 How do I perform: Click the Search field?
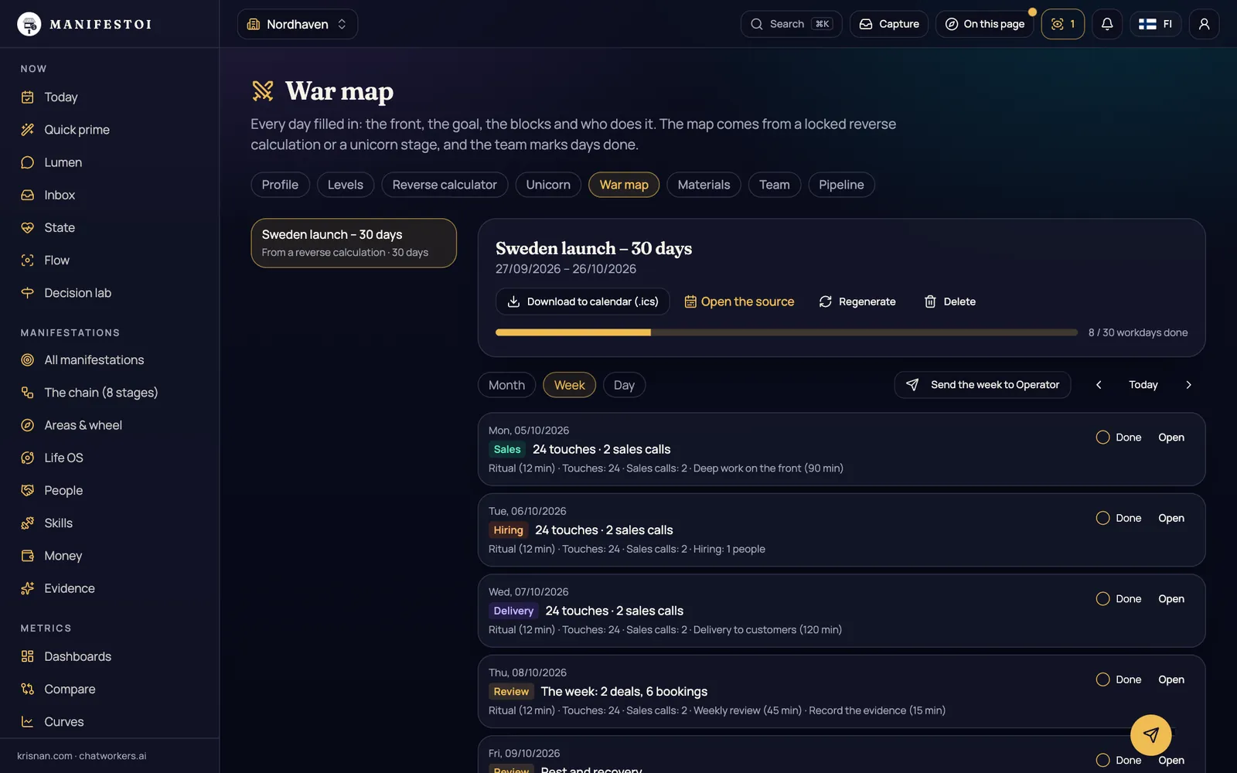791,24
